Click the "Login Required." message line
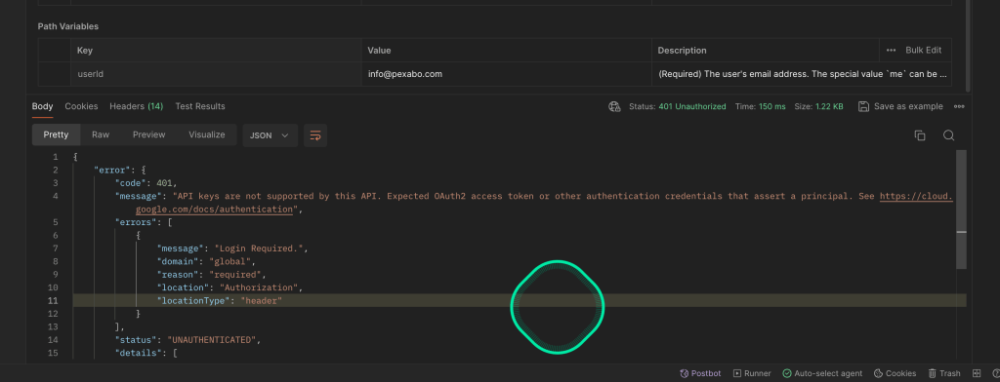Screen dimensions: 1000x382 pyautogui.click(x=232, y=248)
